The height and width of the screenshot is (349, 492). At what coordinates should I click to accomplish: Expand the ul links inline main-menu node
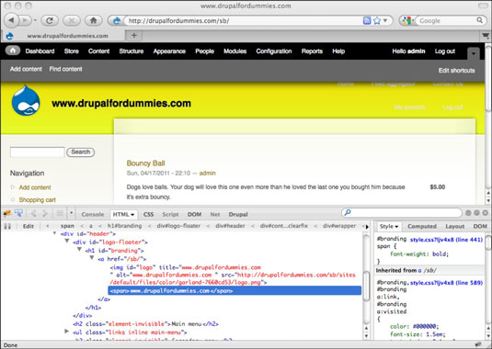(x=66, y=332)
